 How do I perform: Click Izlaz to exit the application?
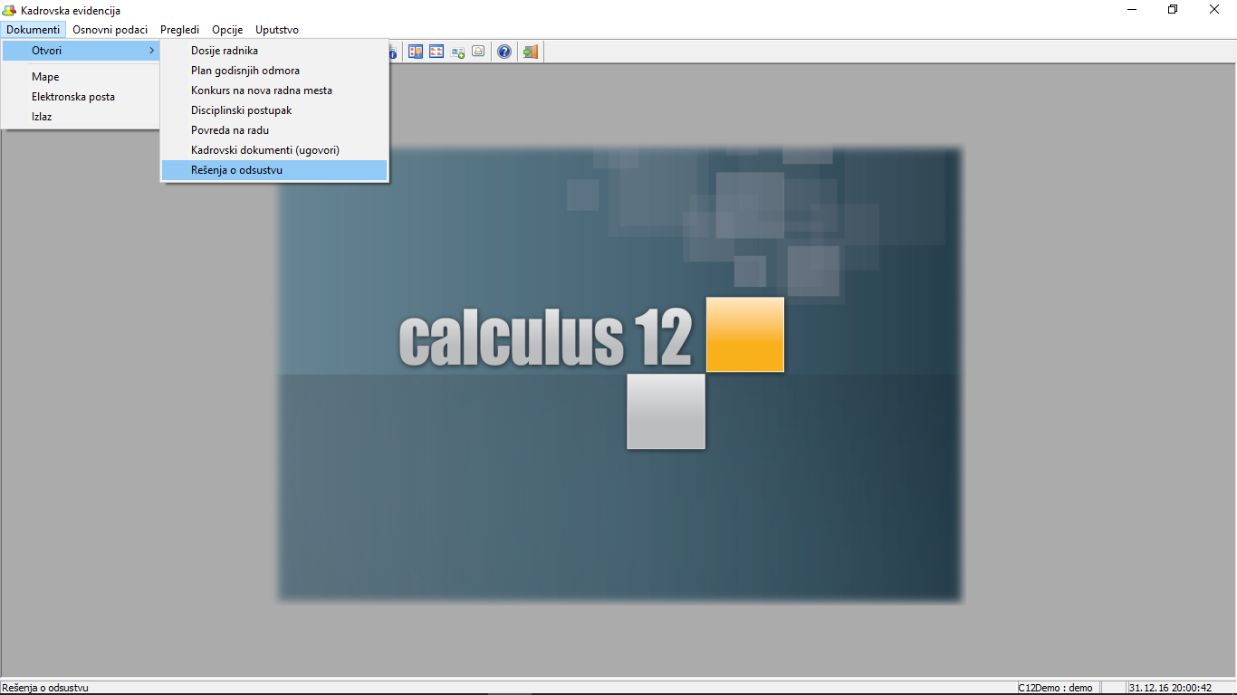pyautogui.click(x=81, y=117)
